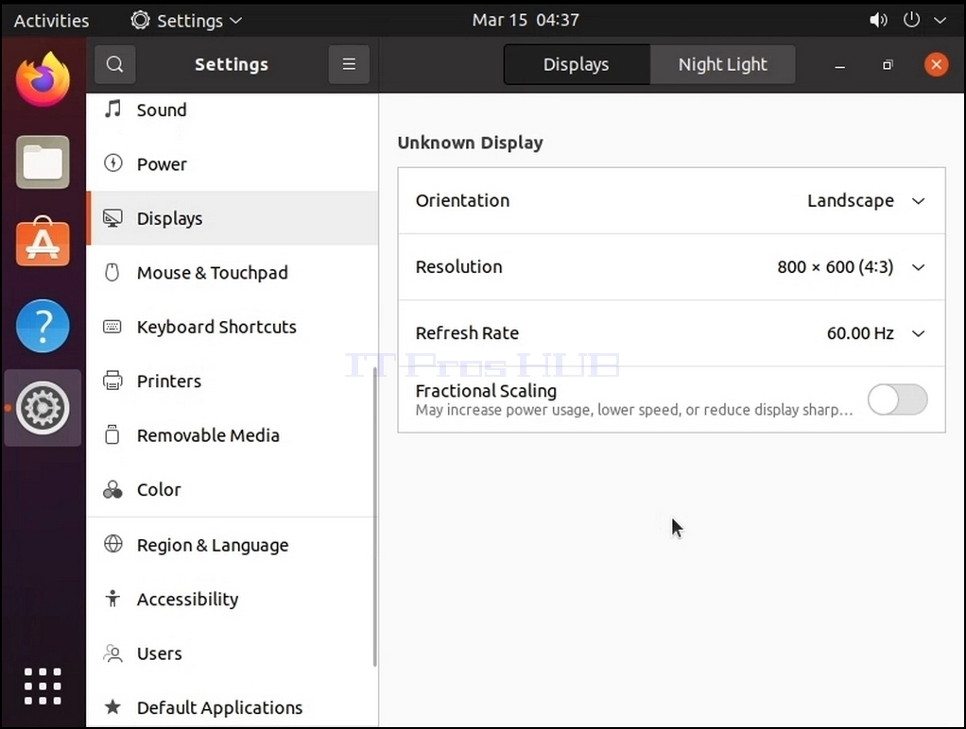Click the Displays monitor icon
The height and width of the screenshot is (729, 966).
pos(112,218)
